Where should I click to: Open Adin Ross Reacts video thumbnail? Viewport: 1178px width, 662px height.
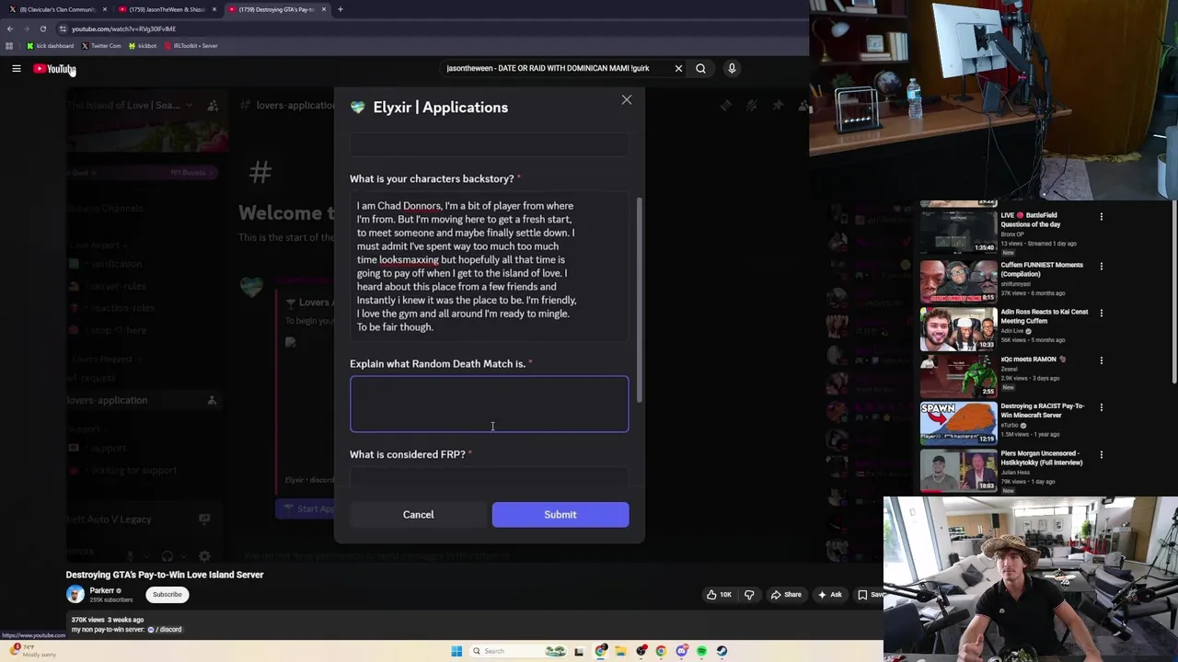[x=958, y=328]
